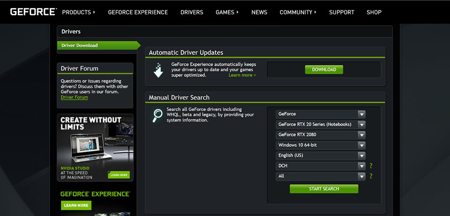Image resolution: width=450 pixels, height=216 pixels.
Task: Click the green Download button
Action: click(x=324, y=69)
